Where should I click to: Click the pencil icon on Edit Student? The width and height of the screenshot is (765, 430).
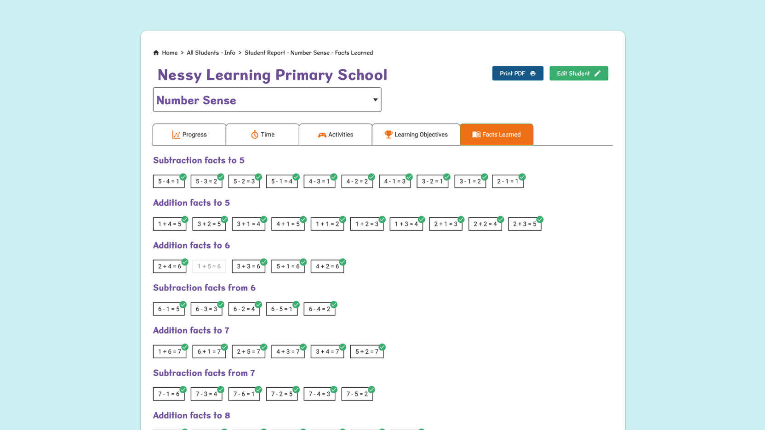click(x=597, y=74)
